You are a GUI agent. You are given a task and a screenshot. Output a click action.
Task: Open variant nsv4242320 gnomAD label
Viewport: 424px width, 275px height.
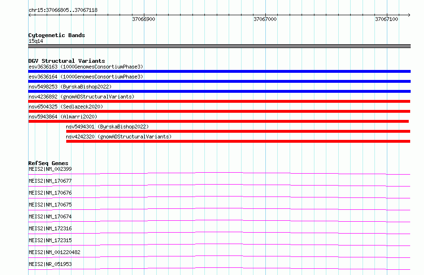(119, 137)
